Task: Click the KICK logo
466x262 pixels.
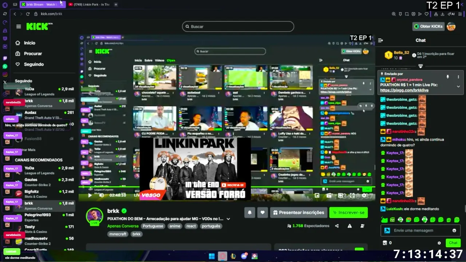Action: point(39,26)
